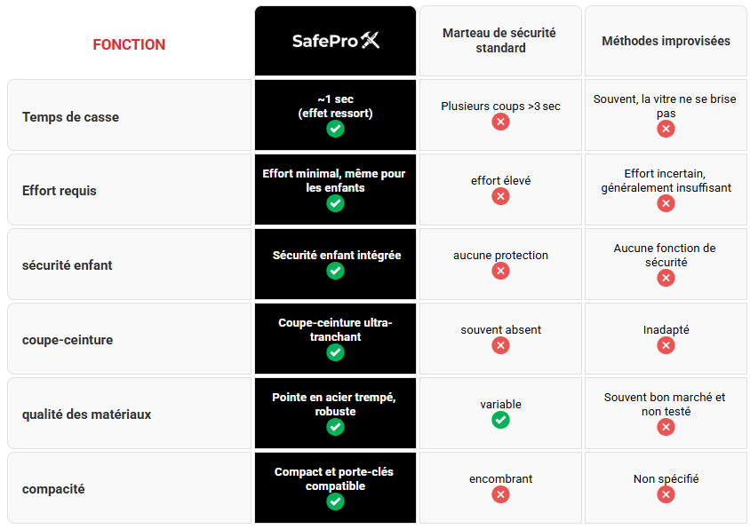Click Méthodes improvisées column header
Image resolution: width=750 pixels, height=529 pixels.
666,41
